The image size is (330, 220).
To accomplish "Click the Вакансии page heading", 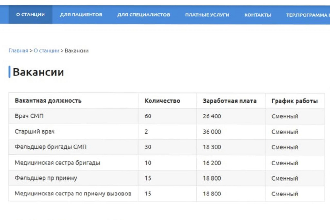I will (38, 72).
